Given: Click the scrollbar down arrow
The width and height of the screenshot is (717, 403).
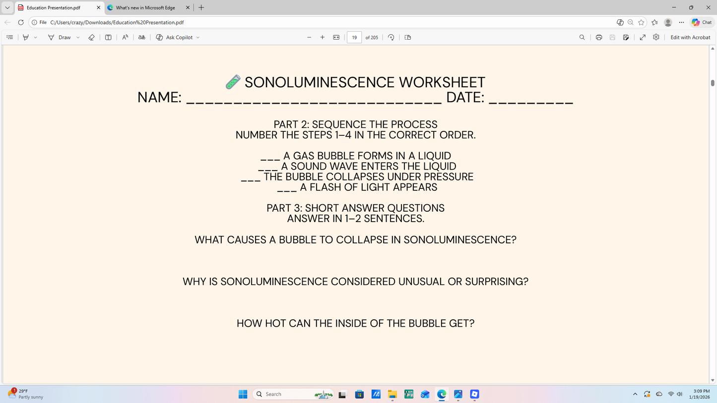Looking at the screenshot, I should click(713, 380).
